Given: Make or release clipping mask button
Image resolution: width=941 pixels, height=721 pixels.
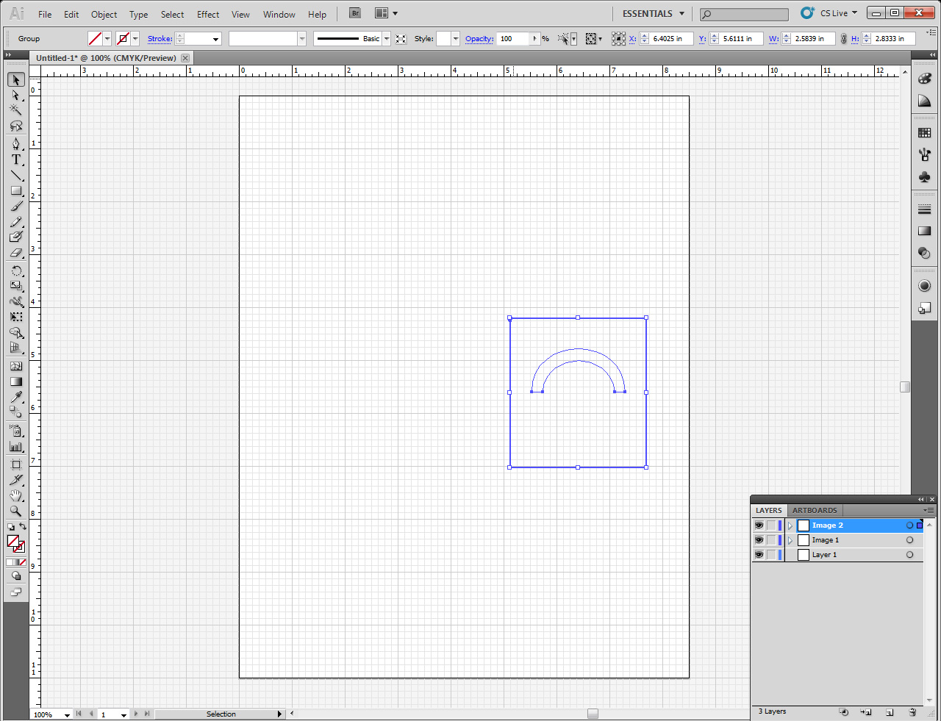Looking at the screenshot, I should (x=844, y=711).
